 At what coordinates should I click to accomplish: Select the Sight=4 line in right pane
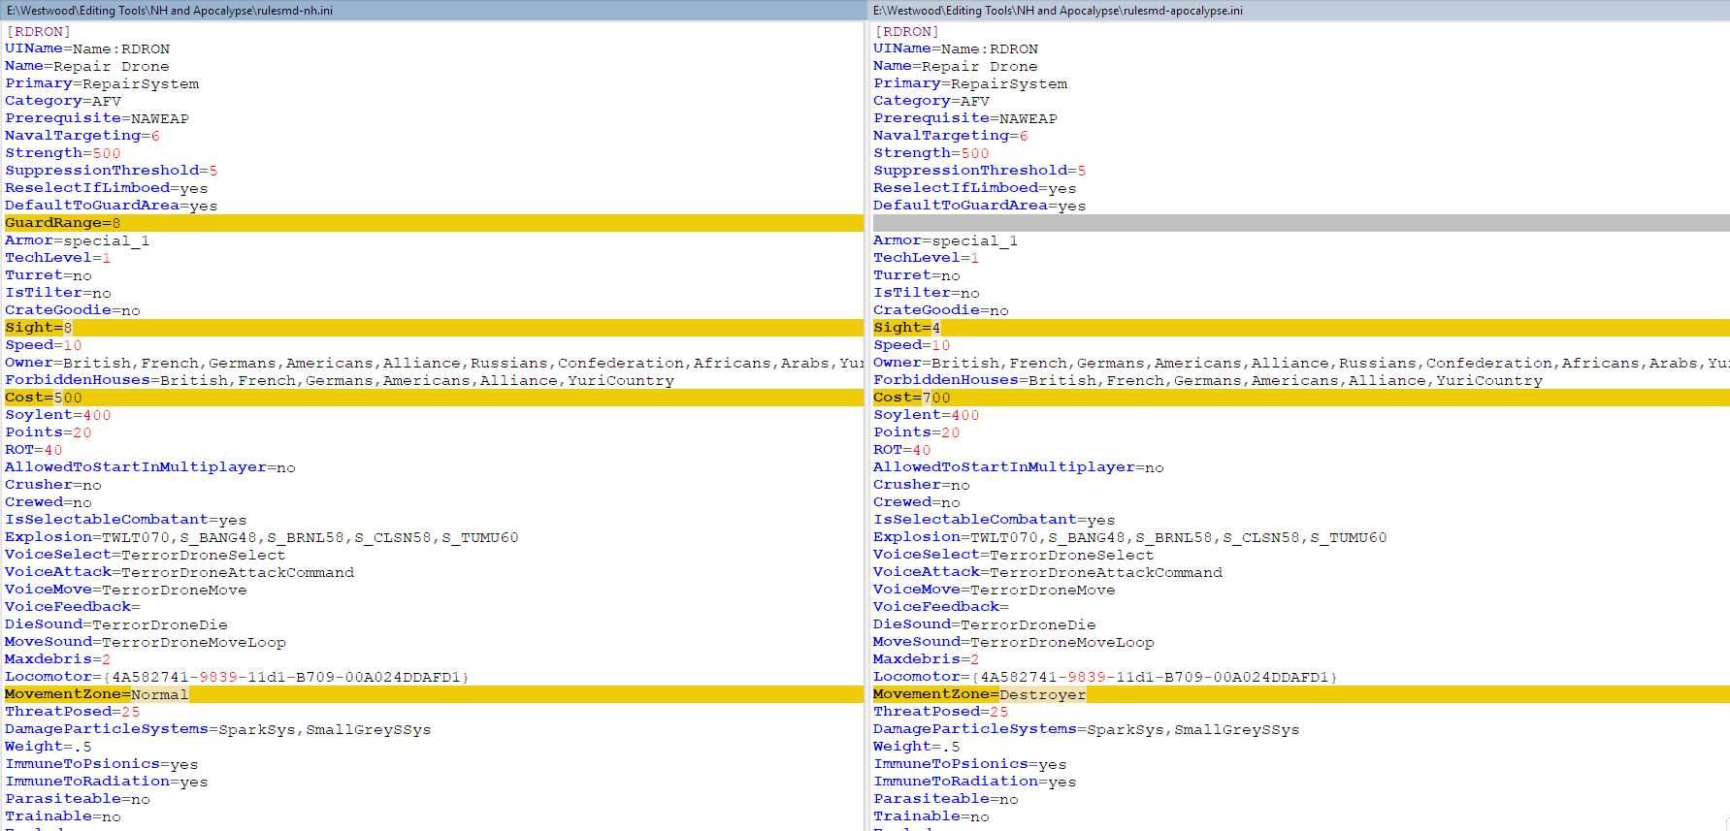[x=1301, y=328]
